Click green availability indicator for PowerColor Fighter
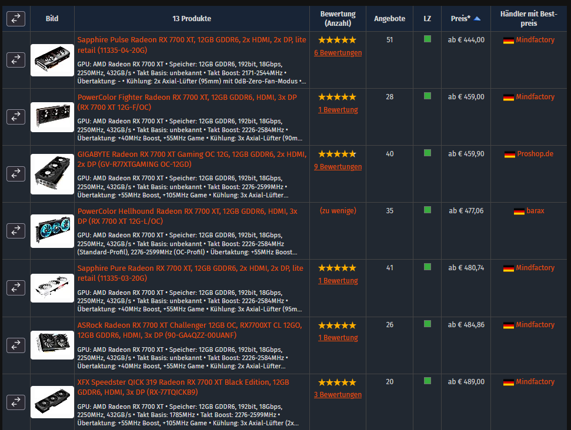Viewport: 571px width, 430px height. click(x=428, y=96)
